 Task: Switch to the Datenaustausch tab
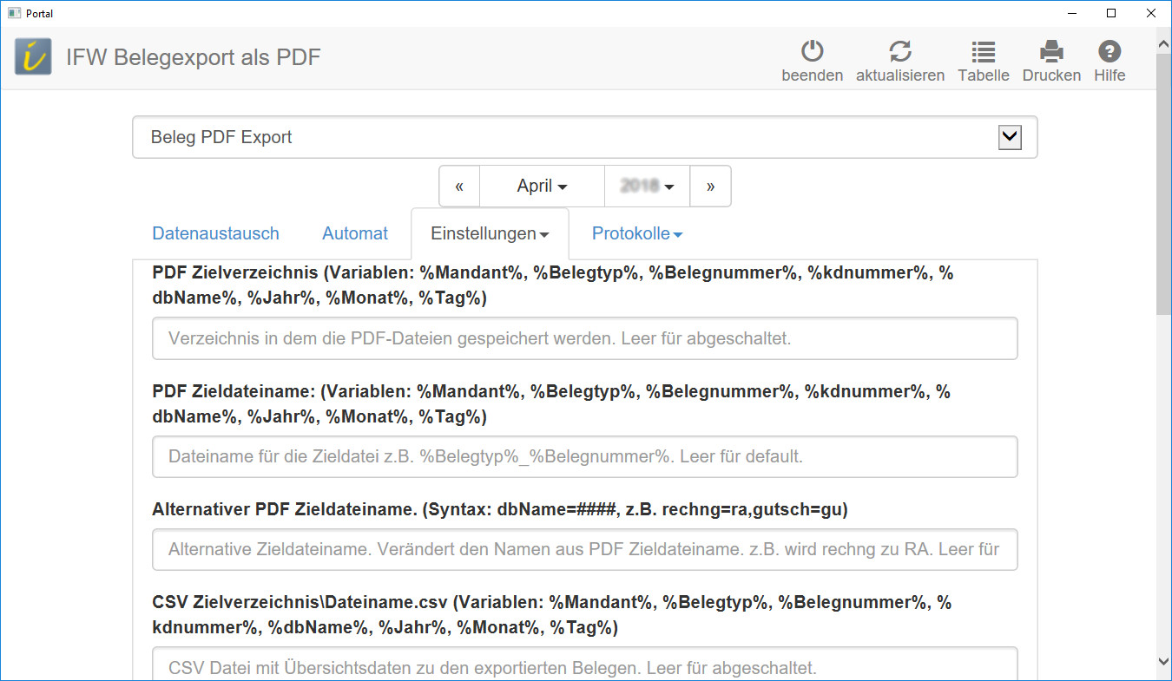[215, 233]
